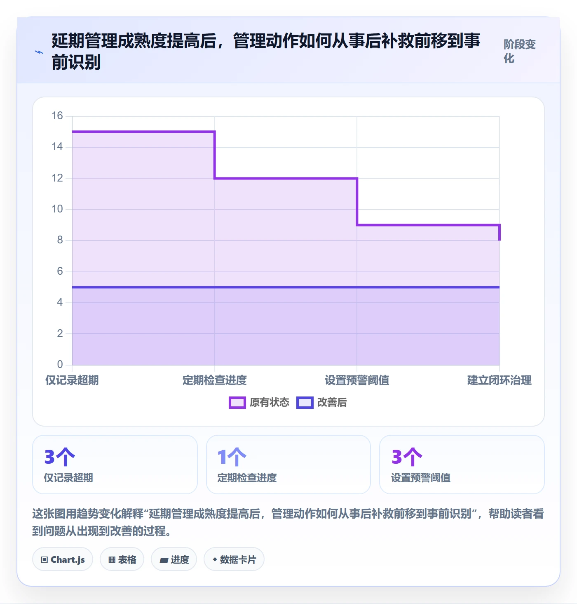Viewport: 577px width, 604px height.
Task: Click the 阶段变化 label in the header
Action: click(520, 51)
